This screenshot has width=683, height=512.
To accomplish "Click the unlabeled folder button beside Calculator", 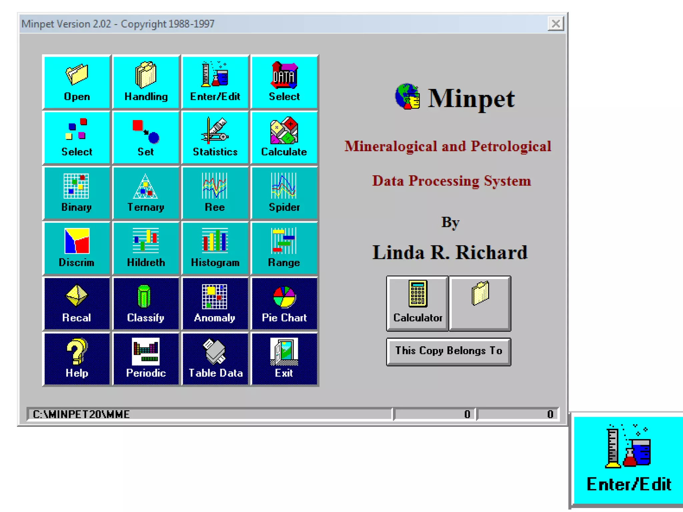I will (480, 303).
